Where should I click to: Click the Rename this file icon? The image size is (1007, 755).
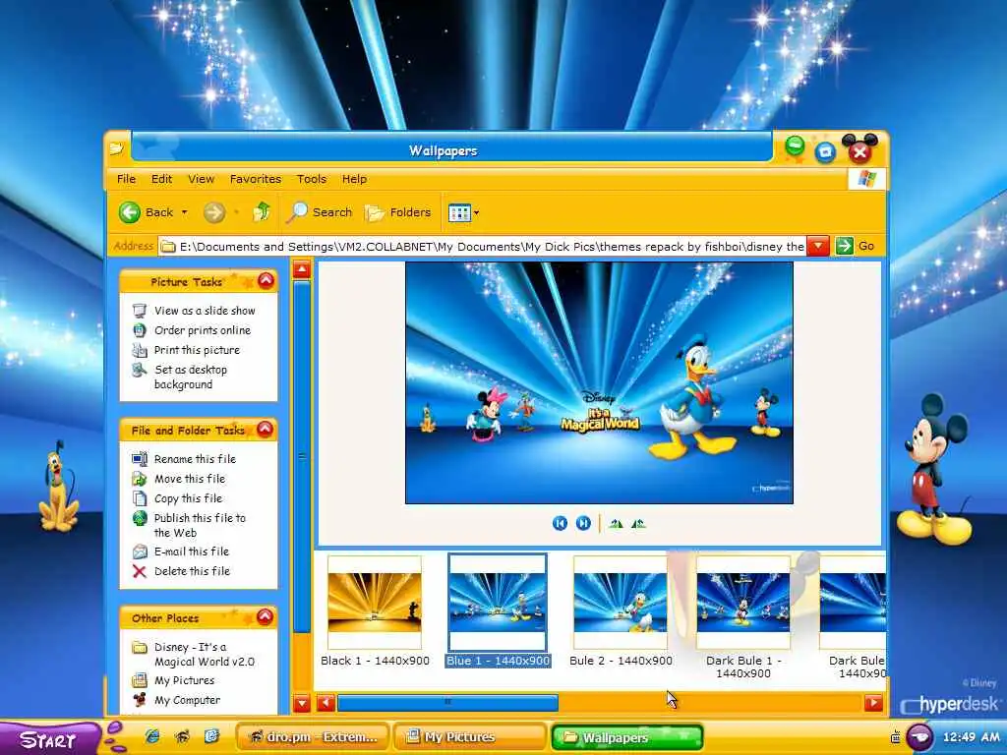click(x=140, y=459)
